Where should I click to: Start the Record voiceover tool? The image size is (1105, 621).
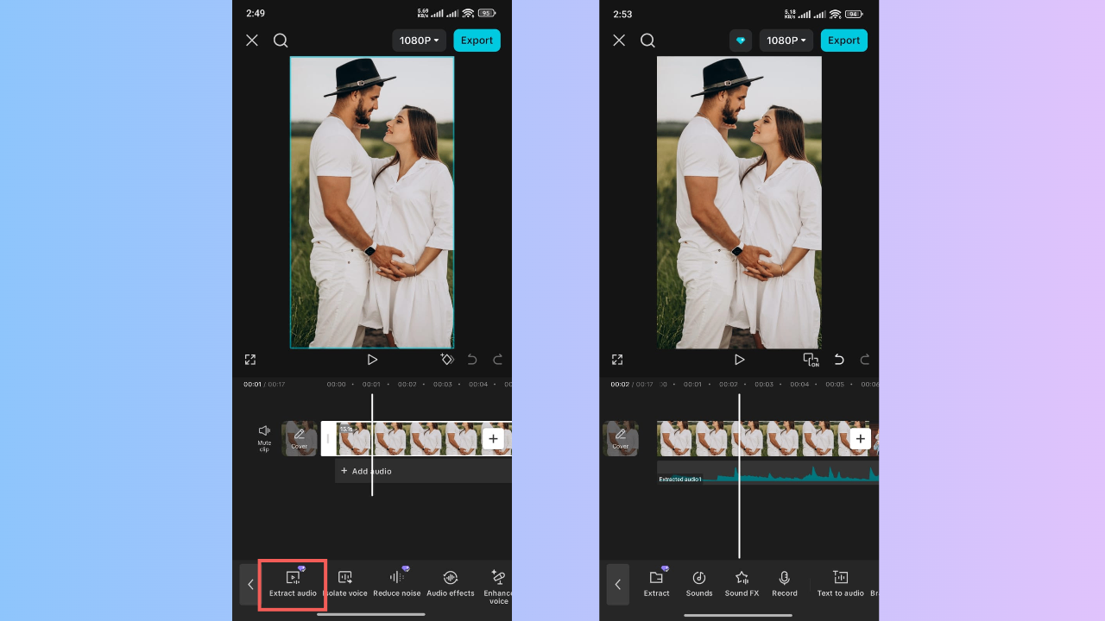[x=785, y=584]
